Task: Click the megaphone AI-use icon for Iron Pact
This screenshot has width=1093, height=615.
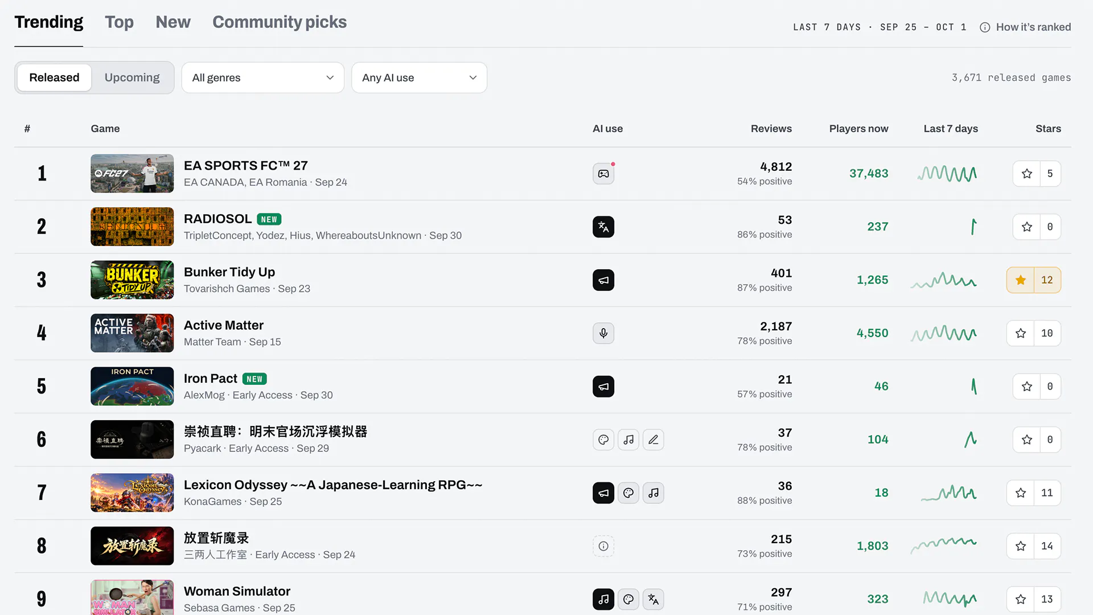Action: click(603, 387)
